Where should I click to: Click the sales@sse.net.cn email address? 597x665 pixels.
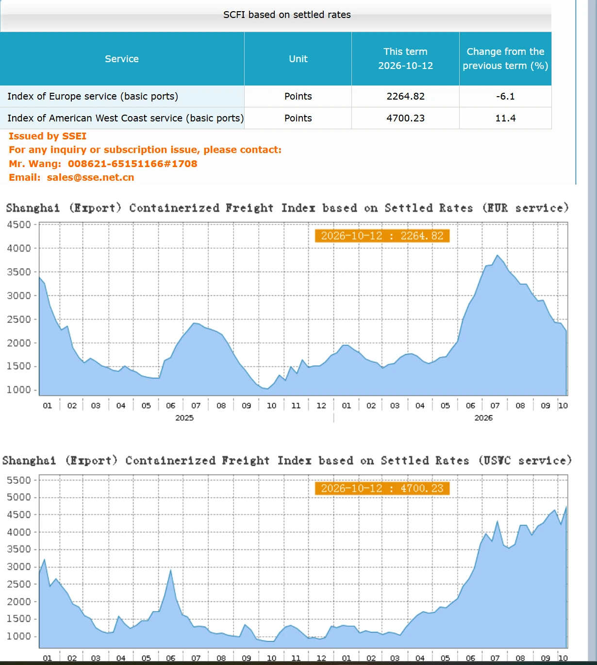tap(90, 177)
